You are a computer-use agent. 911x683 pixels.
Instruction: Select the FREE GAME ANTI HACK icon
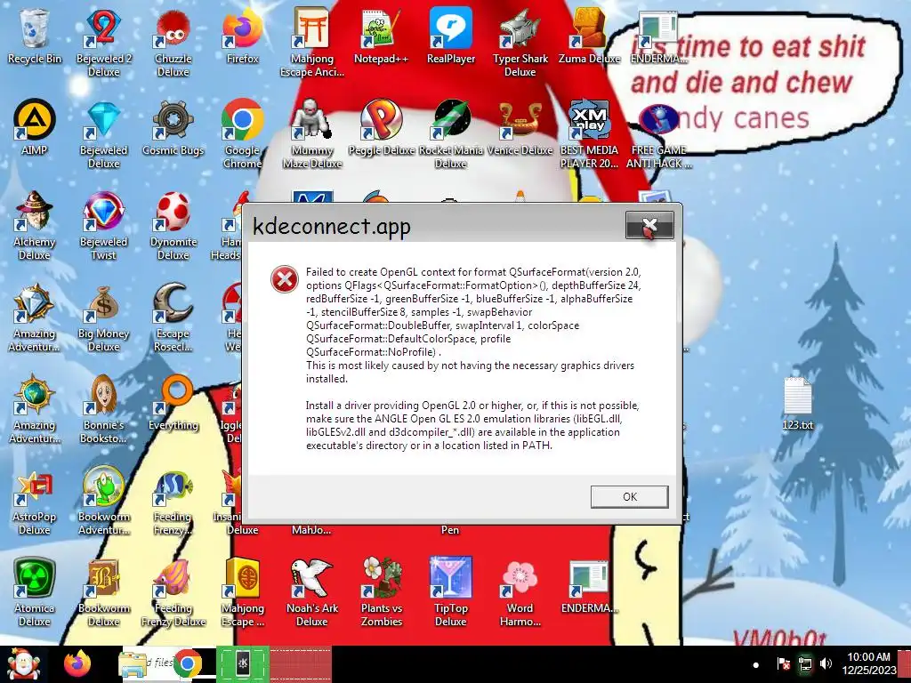(659, 134)
